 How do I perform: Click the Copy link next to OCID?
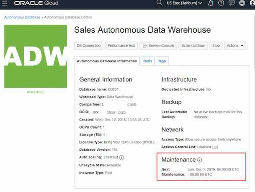tap(122, 112)
